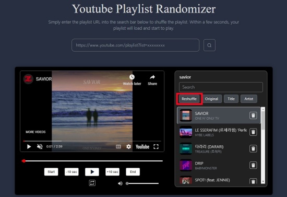Click the DARARI track title
The height and width of the screenshot is (197, 287).
(209, 147)
